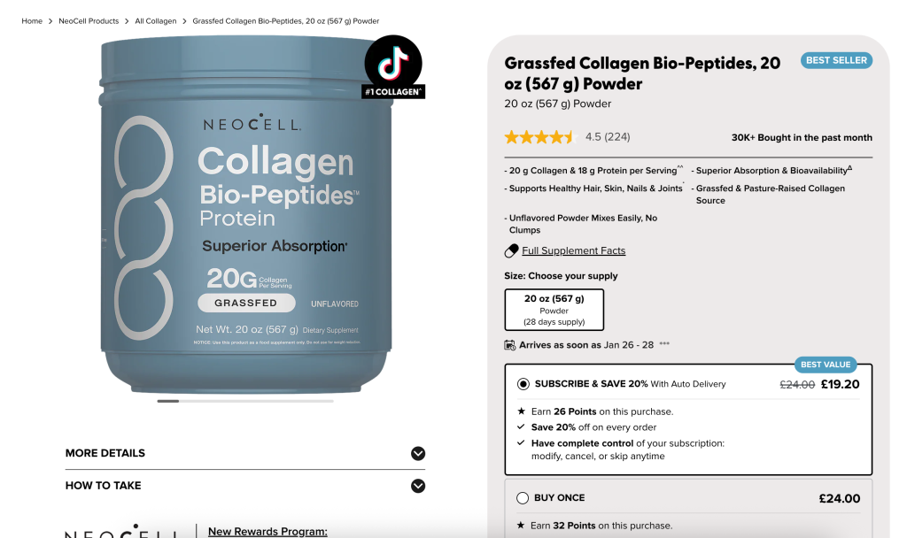The width and height of the screenshot is (907, 538).
Task: Expand the More Details section chevron
Action: (418, 454)
